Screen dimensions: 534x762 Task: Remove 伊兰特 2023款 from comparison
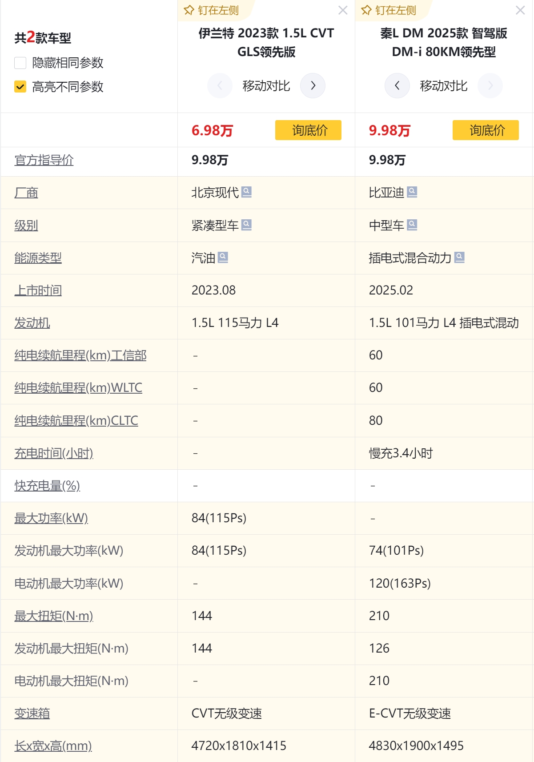[x=343, y=10]
